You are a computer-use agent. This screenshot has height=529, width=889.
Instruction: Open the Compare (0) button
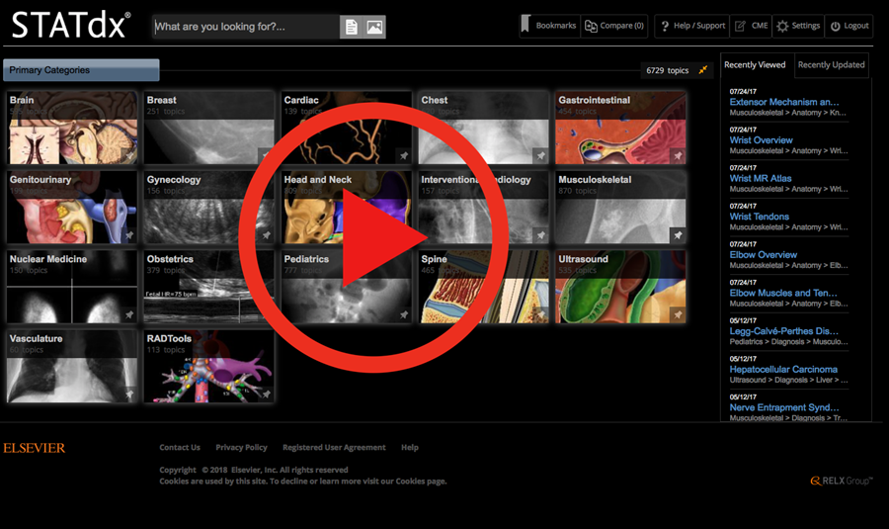pyautogui.click(x=614, y=26)
